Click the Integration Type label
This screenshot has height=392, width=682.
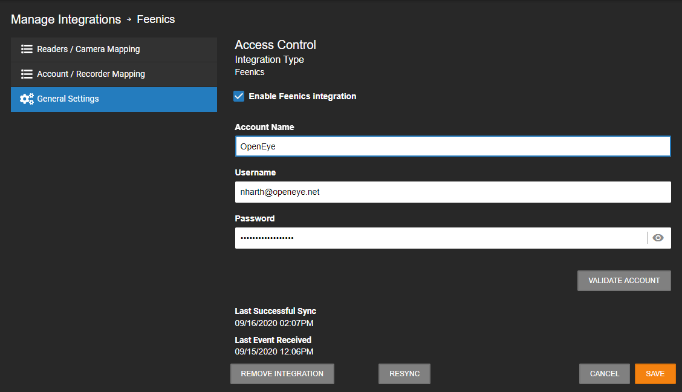point(269,60)
